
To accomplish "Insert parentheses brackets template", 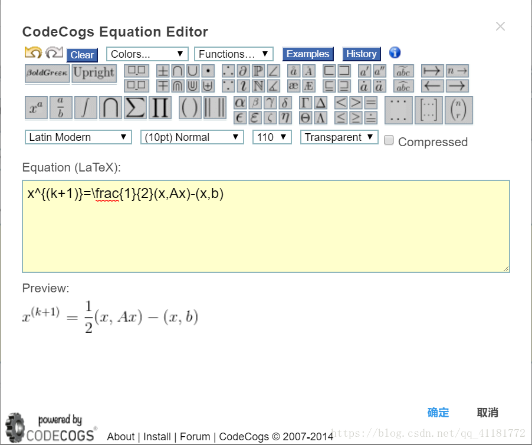I will (x=190, y=108).
